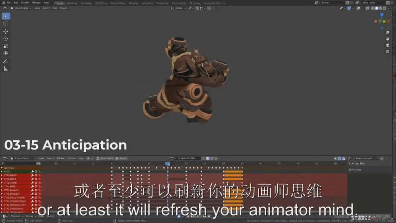This screenshot has height=223, width=396.
Task: Toggle fake user shield on 12-THROW-ITEM action
Action: [x=208, y=158]
